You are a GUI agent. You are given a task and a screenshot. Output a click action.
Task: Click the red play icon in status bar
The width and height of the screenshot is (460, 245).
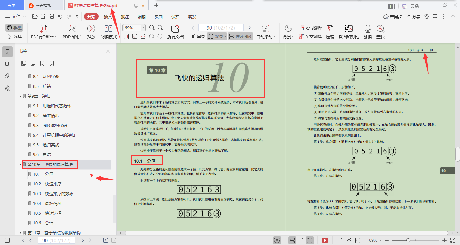(x=325, y=240)
